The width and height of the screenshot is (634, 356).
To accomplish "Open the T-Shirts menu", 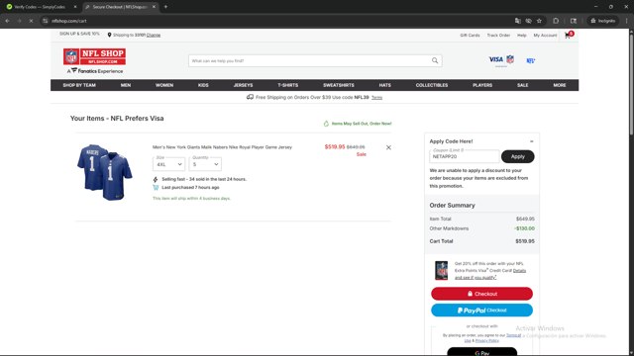I will tap(288, 85).
